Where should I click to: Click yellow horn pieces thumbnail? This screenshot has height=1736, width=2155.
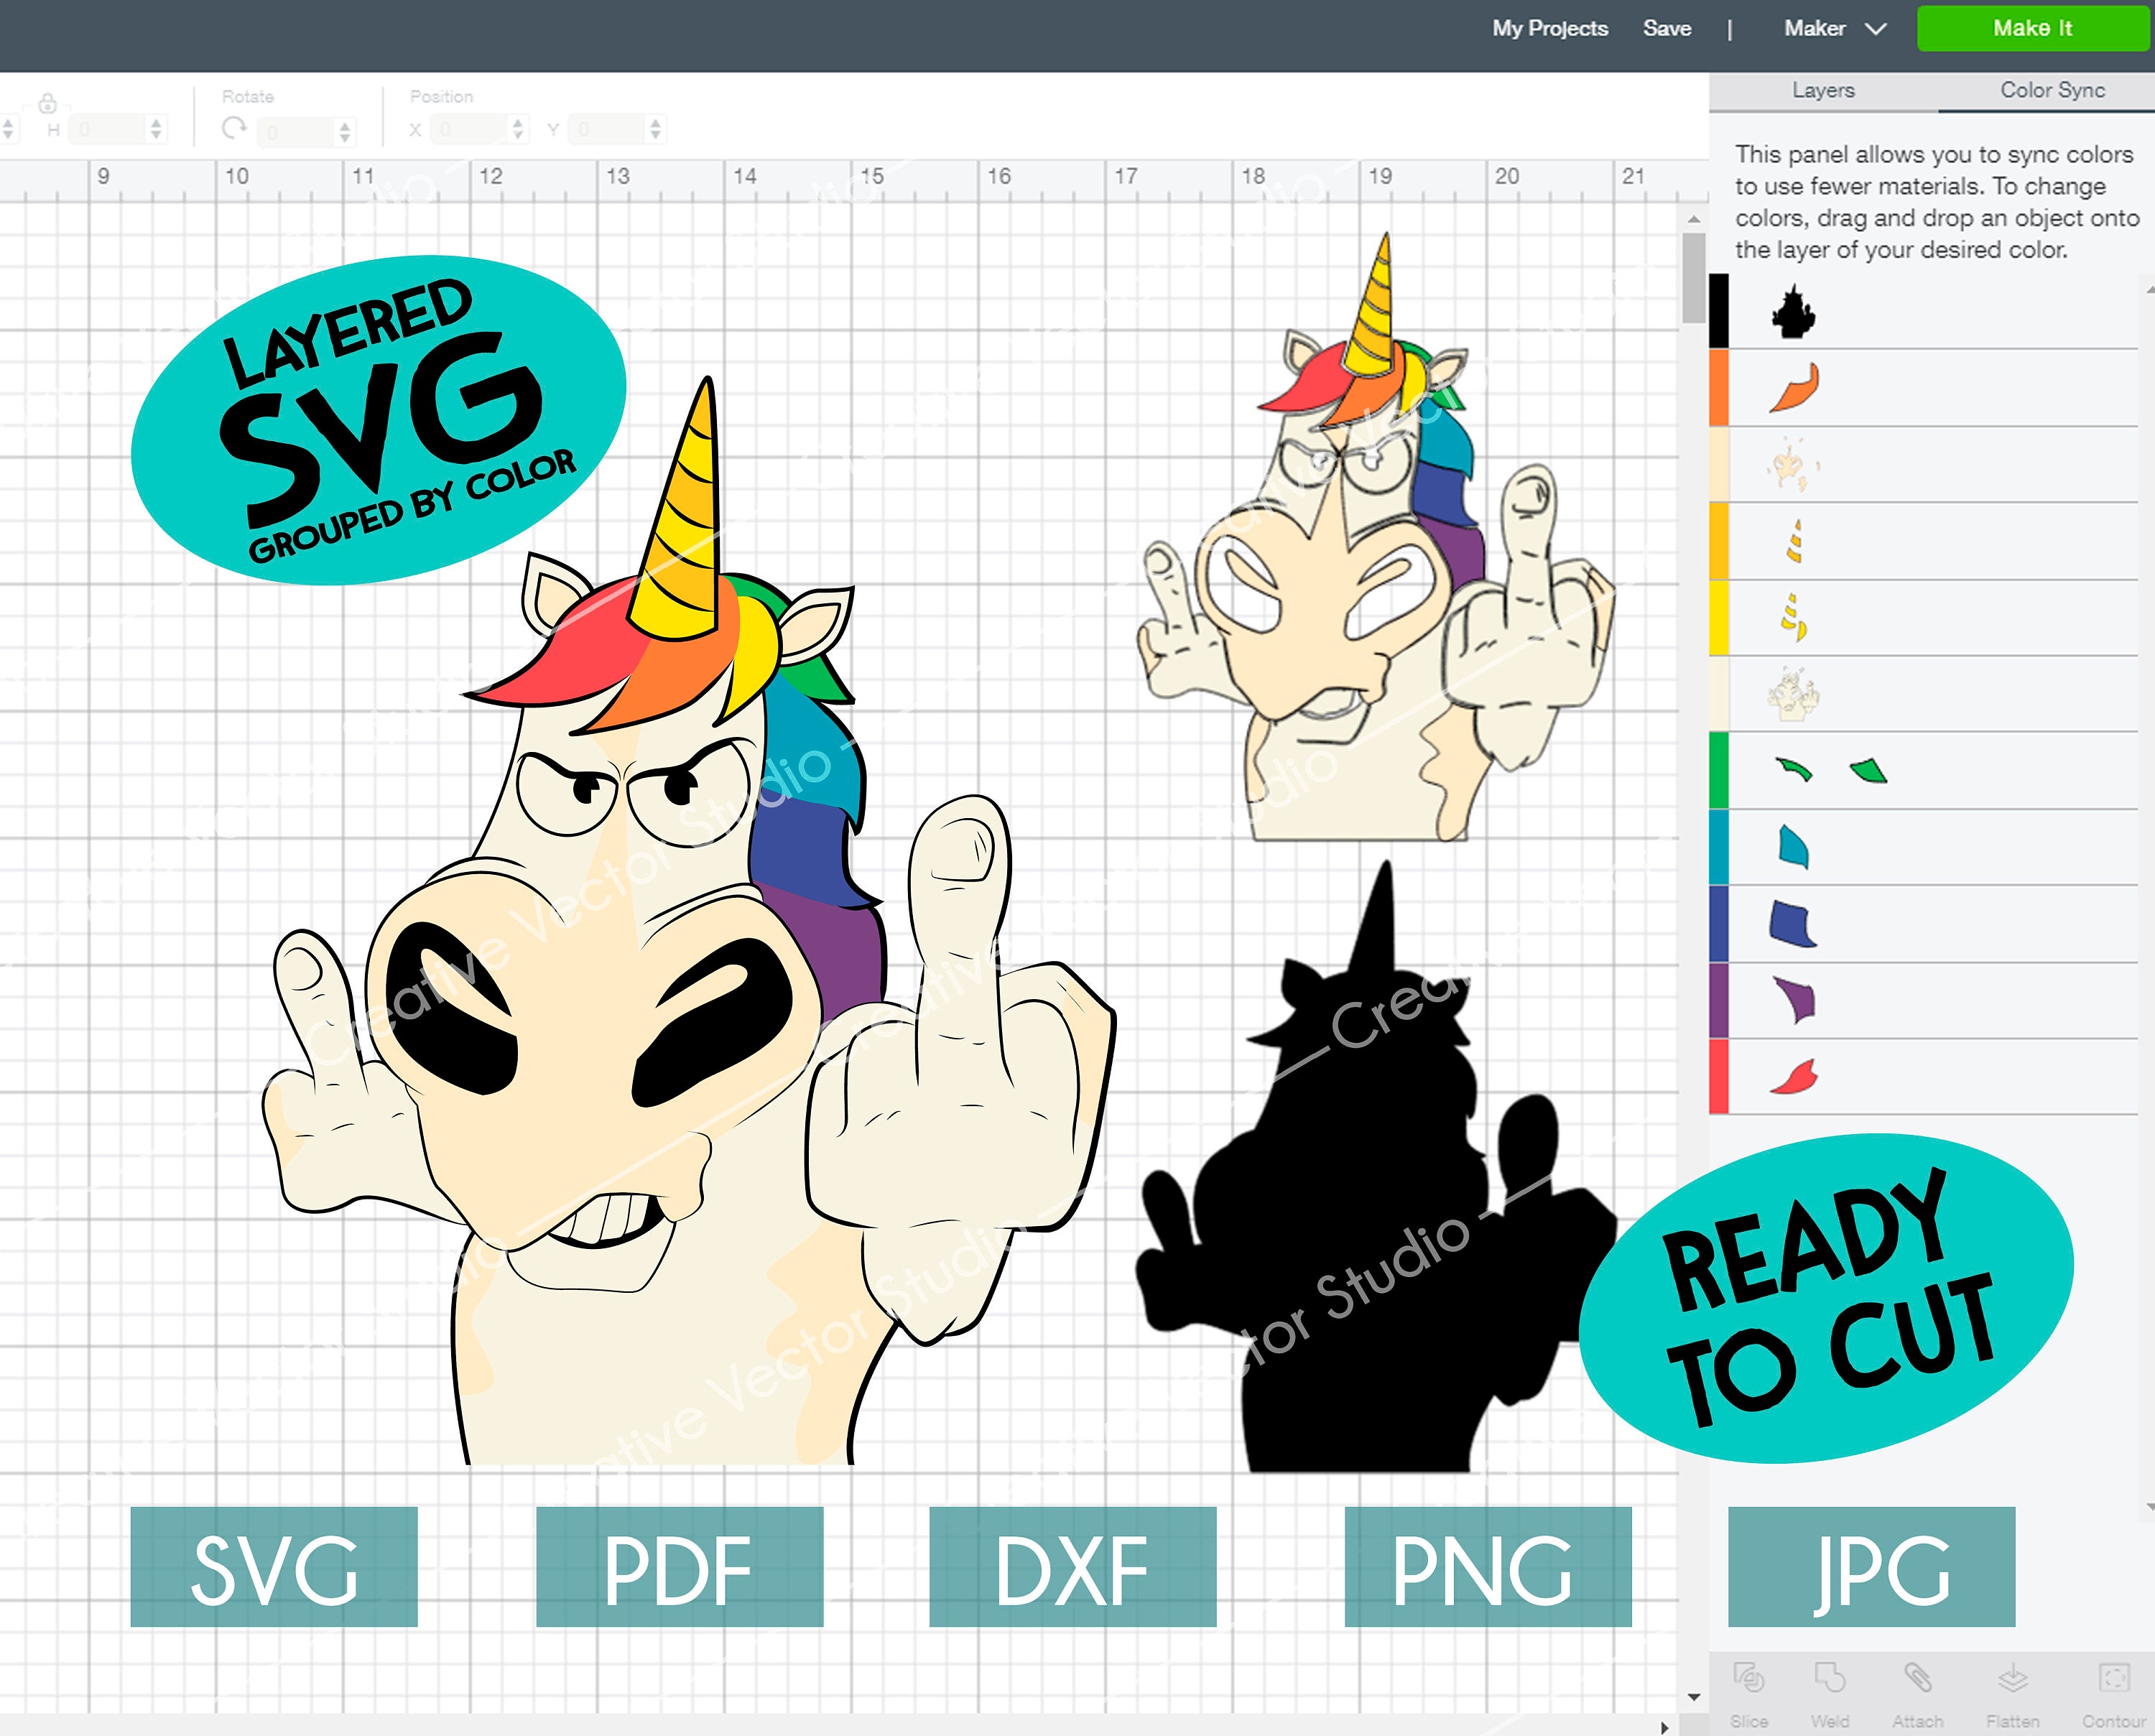tap(1794, 617)
